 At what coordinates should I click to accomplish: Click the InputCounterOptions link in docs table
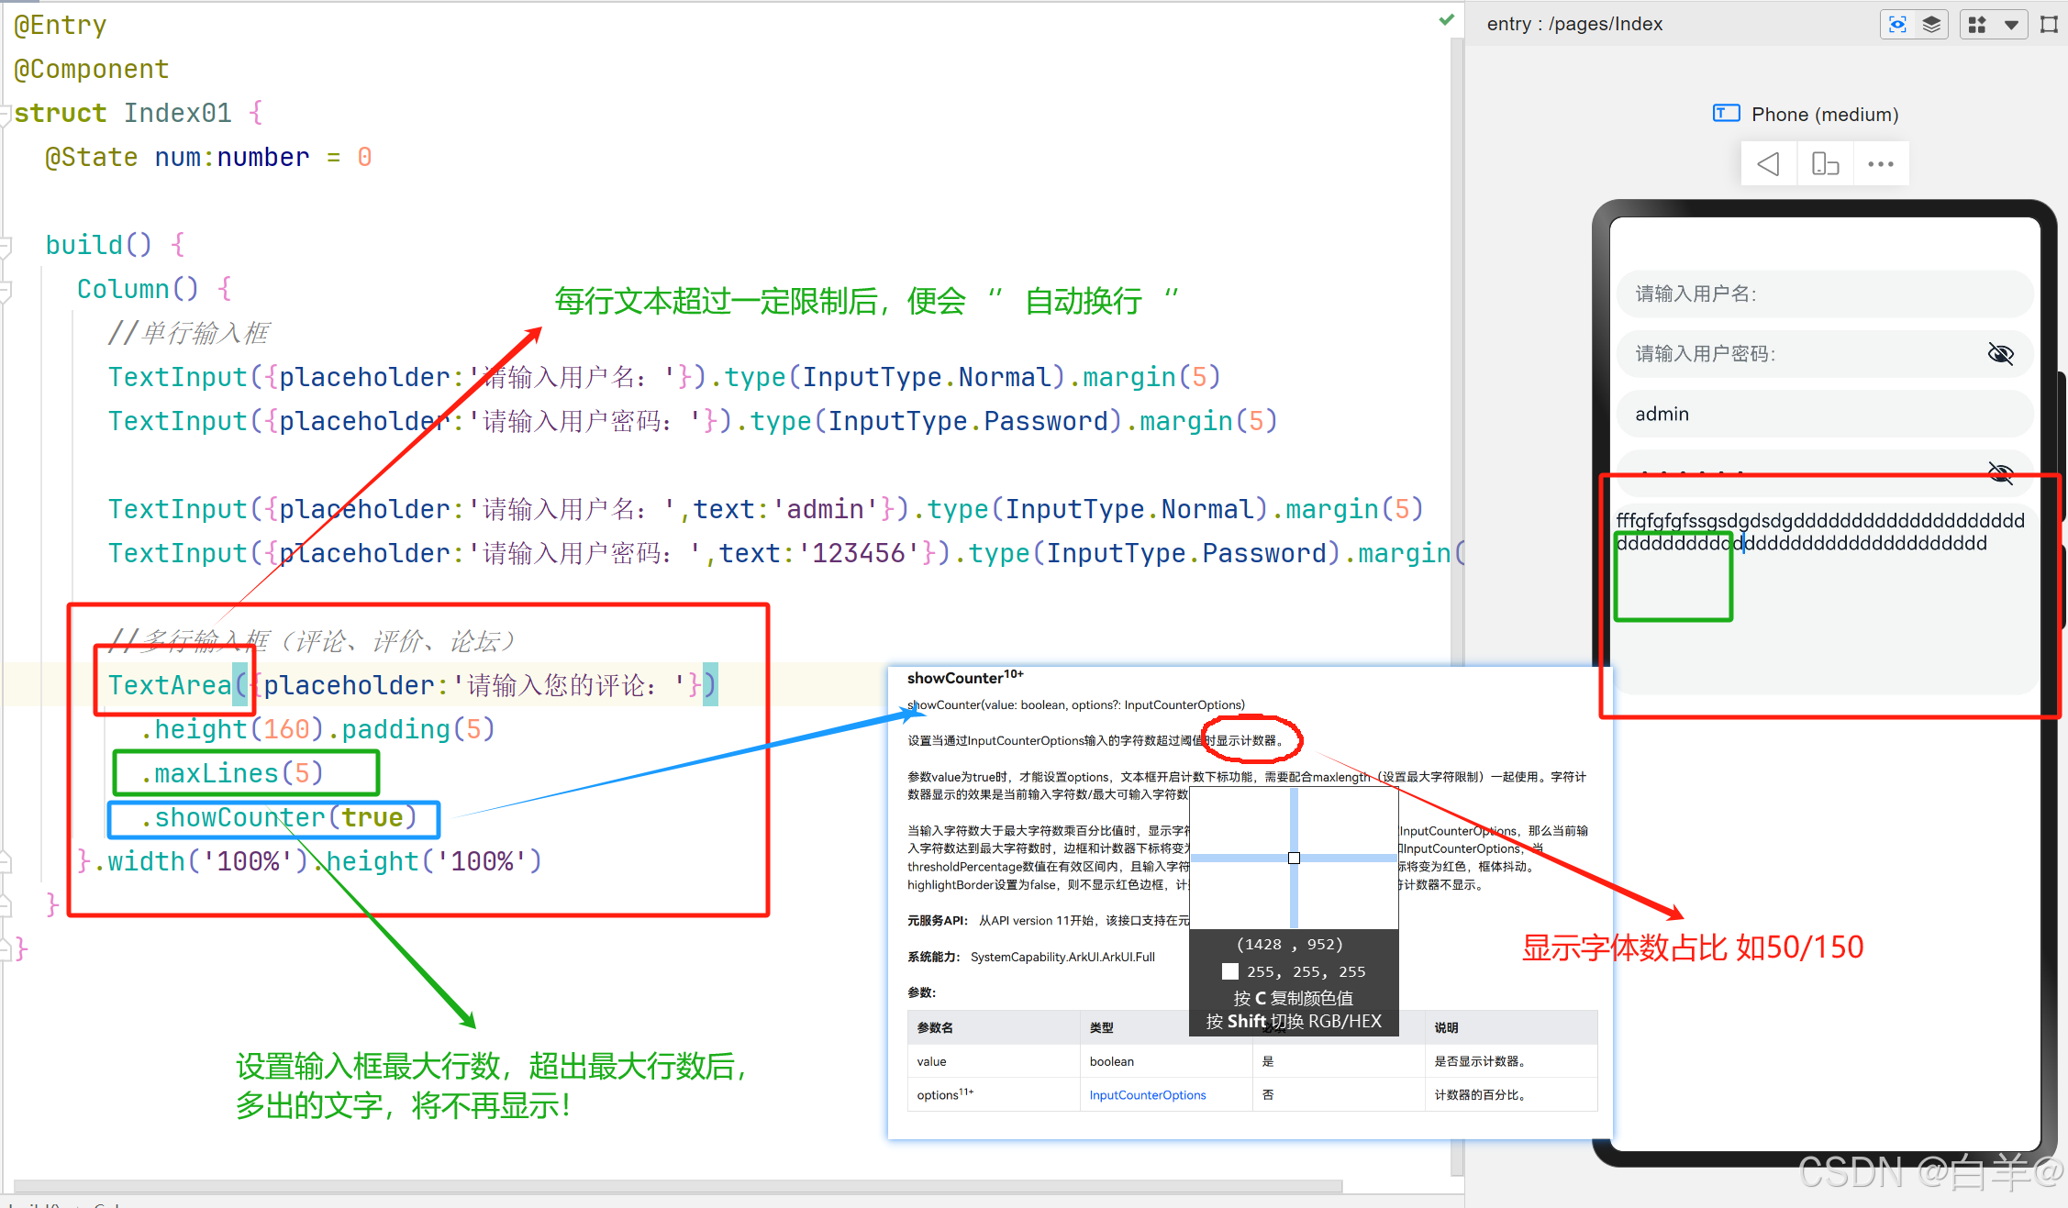[1147, 1095]
